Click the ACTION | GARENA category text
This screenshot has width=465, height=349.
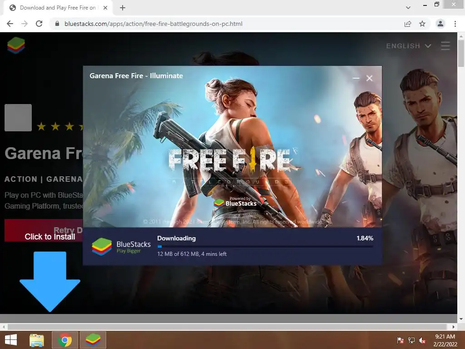44,179
